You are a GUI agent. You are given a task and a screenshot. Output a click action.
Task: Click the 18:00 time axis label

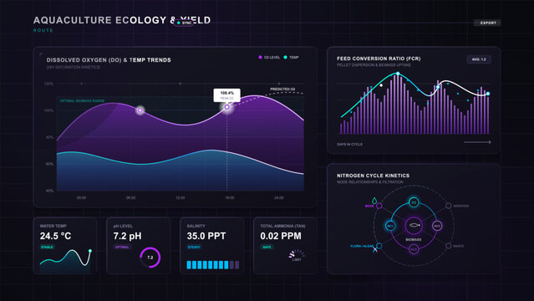coord(230,197)
